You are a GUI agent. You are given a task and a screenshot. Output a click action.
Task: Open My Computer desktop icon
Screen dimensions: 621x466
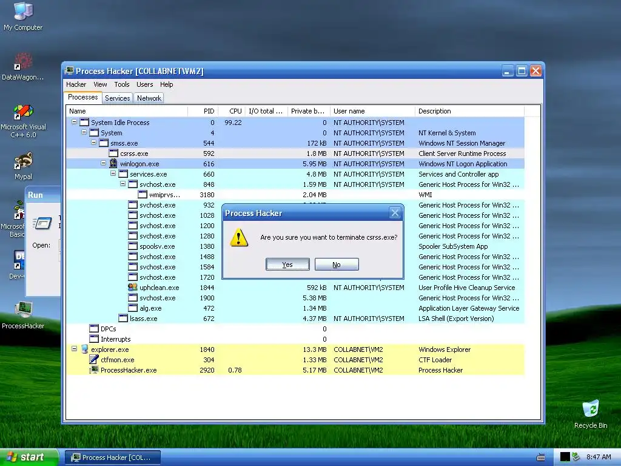(23, 16)
